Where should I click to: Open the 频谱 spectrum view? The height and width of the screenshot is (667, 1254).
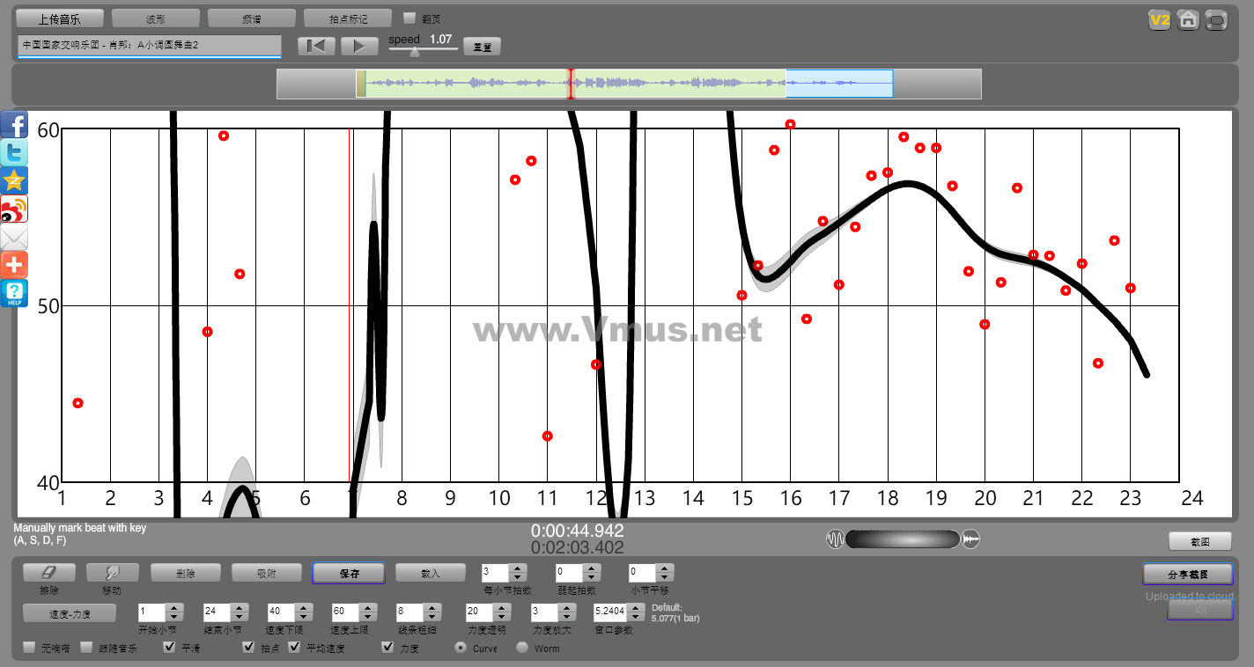(x=251, y=18)
